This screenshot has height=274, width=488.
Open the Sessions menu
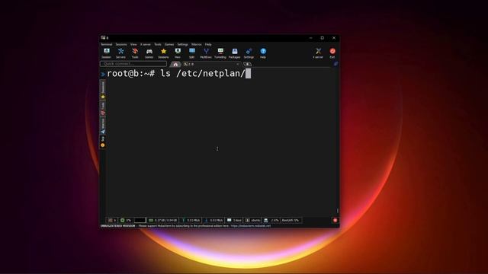click(121, 44)
